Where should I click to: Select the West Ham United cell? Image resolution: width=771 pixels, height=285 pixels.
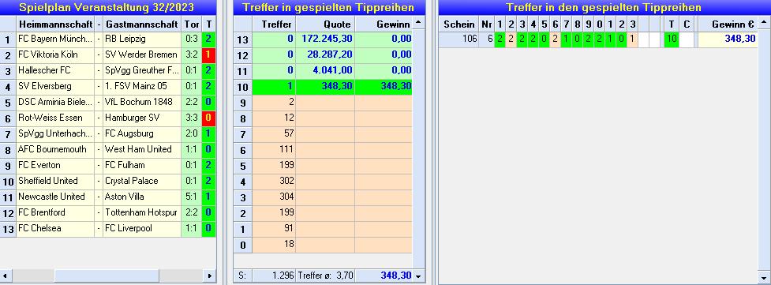click(142, 150)
